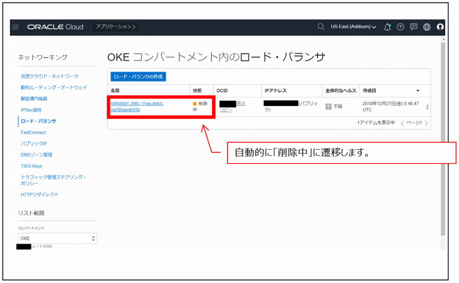
Task: Open the language globe icon
Action: click(427, 27)
